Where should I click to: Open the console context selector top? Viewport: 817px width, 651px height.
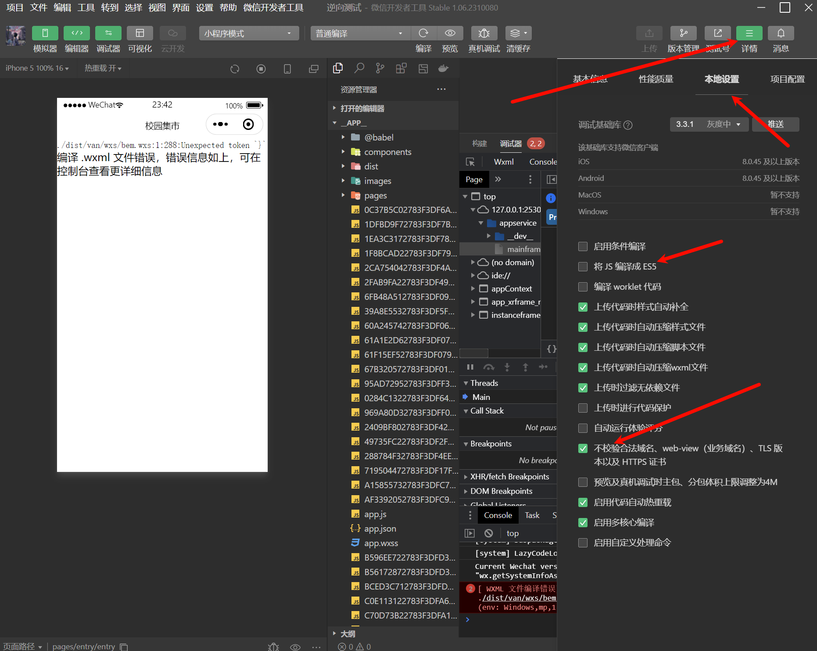pyautogui.click(x=512, y=533)
